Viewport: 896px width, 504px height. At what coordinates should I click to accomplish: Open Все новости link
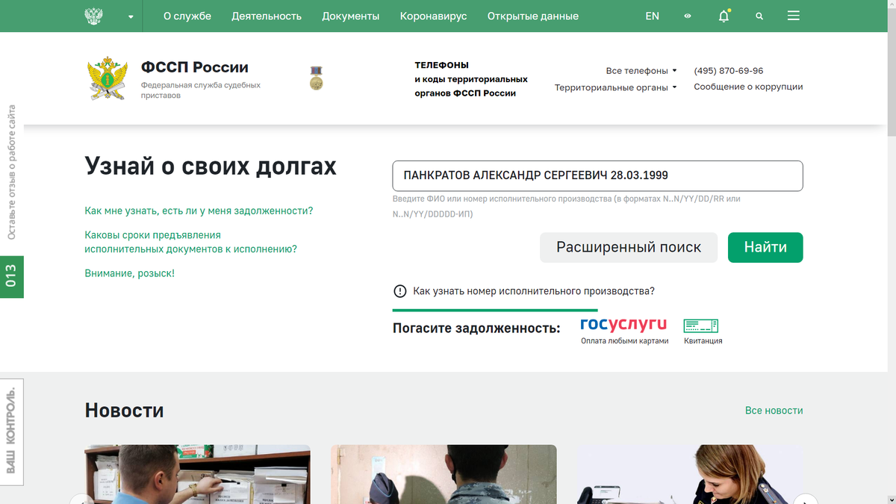click(774, 411)
